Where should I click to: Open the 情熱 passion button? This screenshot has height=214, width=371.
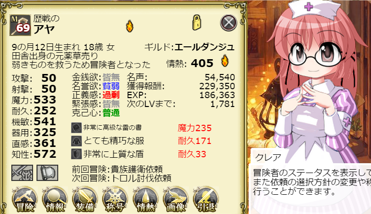click(x=146, y=199)
